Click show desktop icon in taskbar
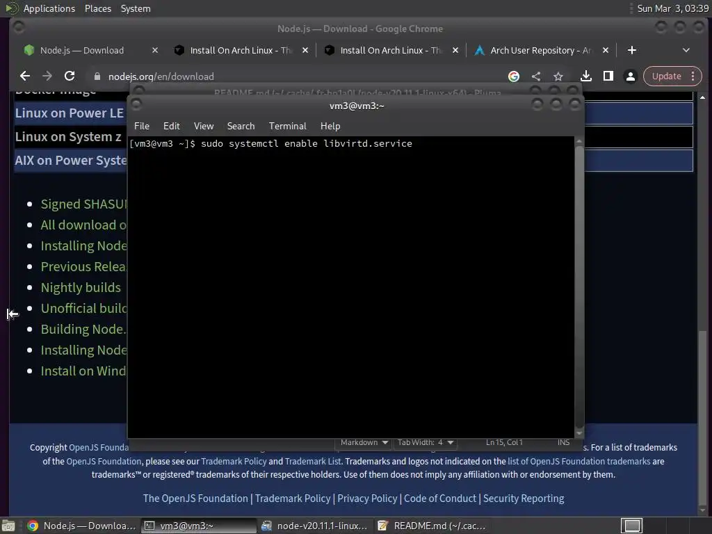 coord(8,526)
